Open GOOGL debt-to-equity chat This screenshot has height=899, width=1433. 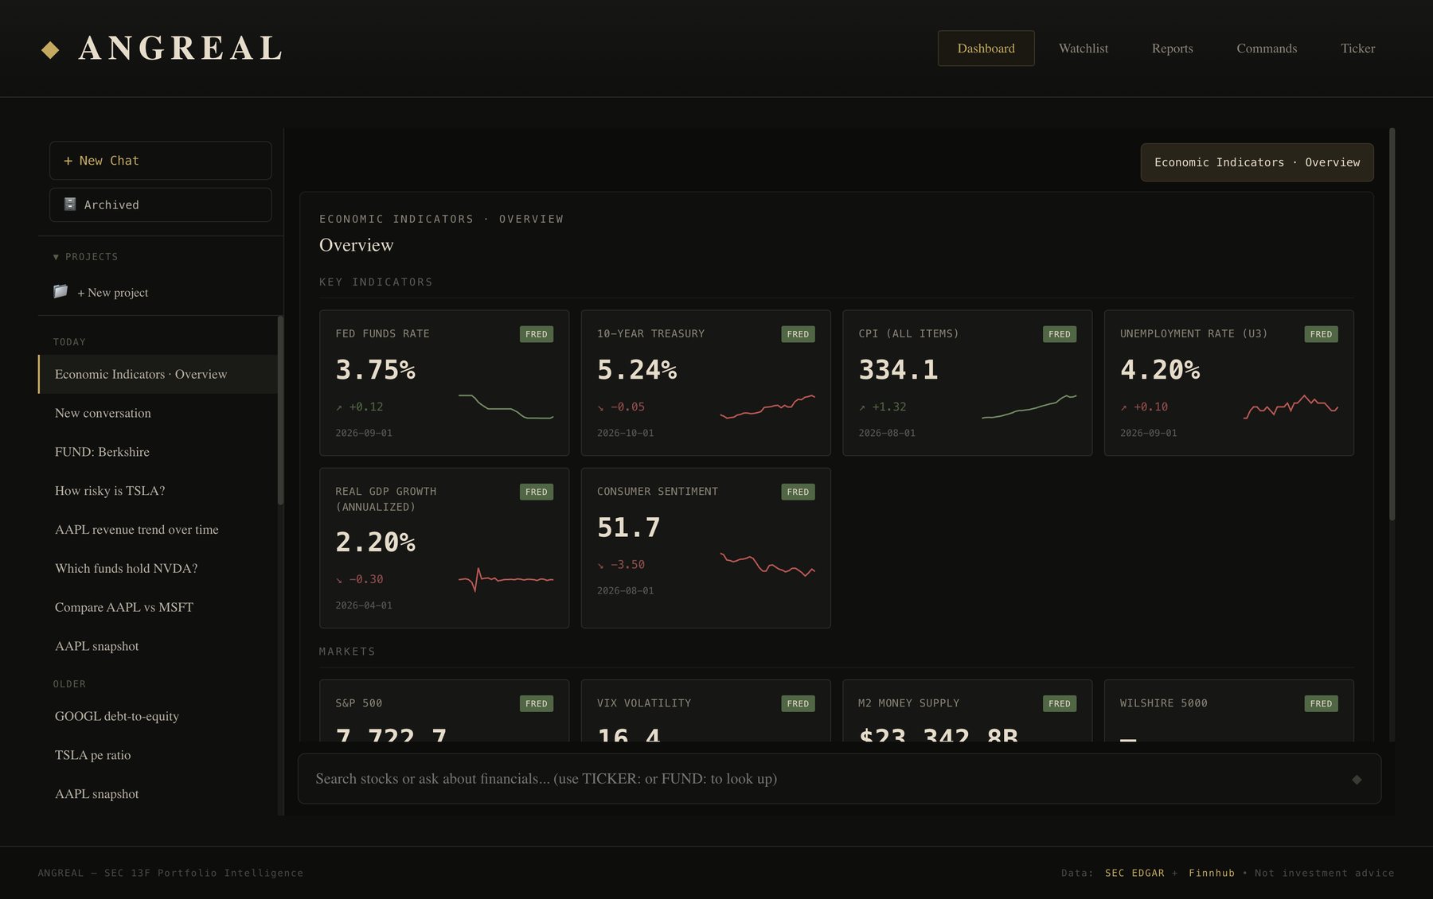[158, 716]
